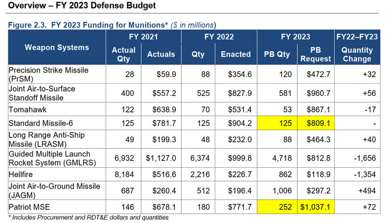
Task: Select 'Precision Strike Missile (PrSM)' row label
Action: click(x=49, y=74)
